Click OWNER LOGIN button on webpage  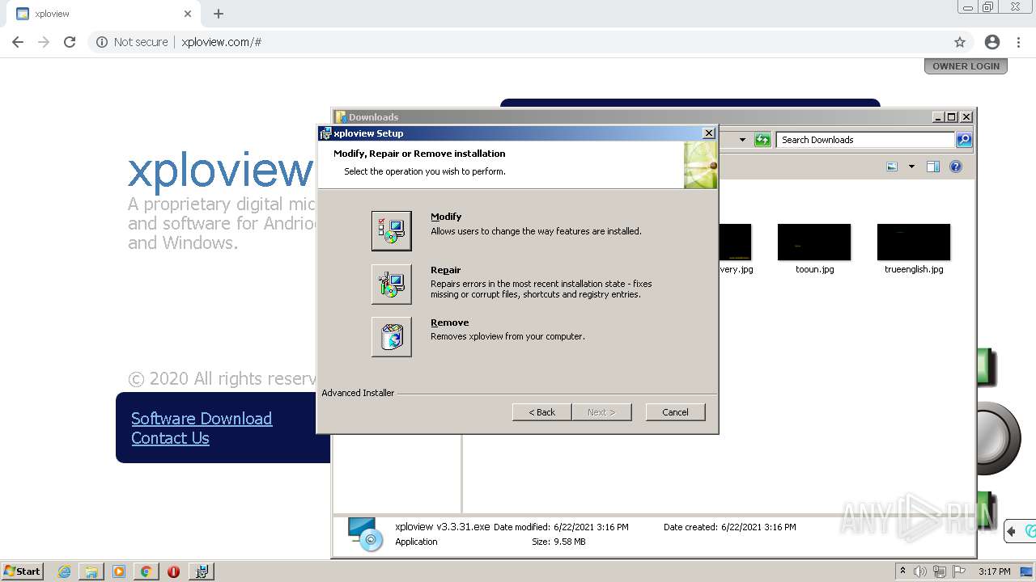pyautogui.click(x=966, y=66)
